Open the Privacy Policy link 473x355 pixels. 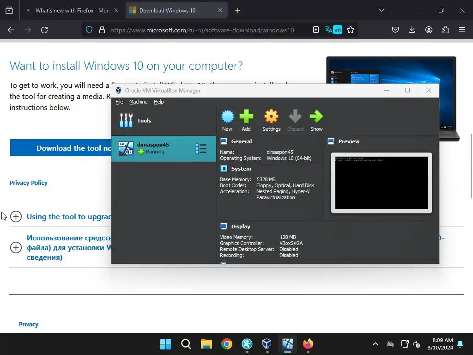29,183
